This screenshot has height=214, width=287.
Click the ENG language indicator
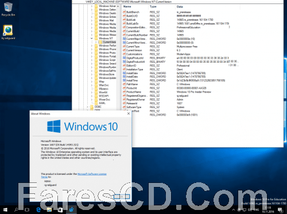257,210
